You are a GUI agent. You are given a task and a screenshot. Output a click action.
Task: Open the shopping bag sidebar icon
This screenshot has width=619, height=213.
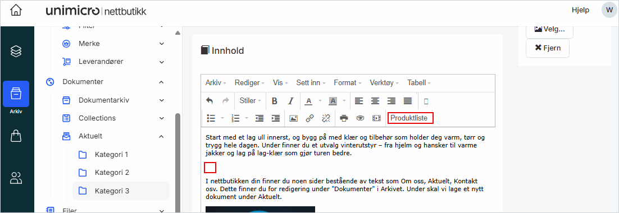coord(16,136)
